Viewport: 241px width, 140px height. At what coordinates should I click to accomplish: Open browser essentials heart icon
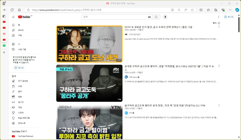tap(223, 10)
